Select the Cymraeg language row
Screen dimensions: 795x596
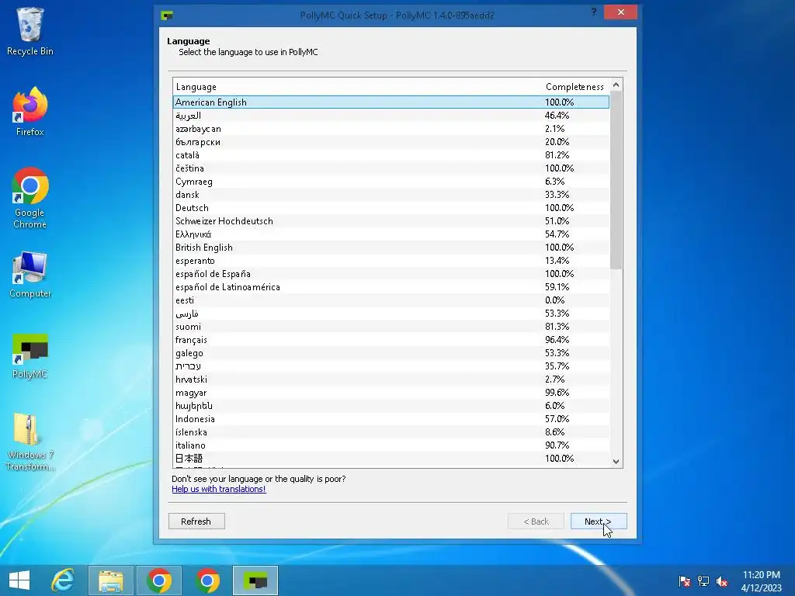pyautogui.click(x=391, y=182)
